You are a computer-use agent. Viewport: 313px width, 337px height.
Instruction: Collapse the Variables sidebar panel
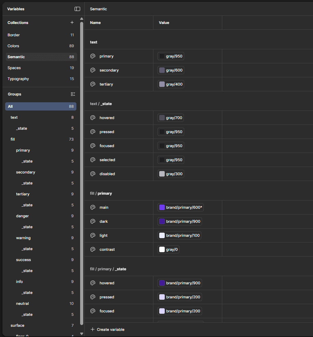77,9
